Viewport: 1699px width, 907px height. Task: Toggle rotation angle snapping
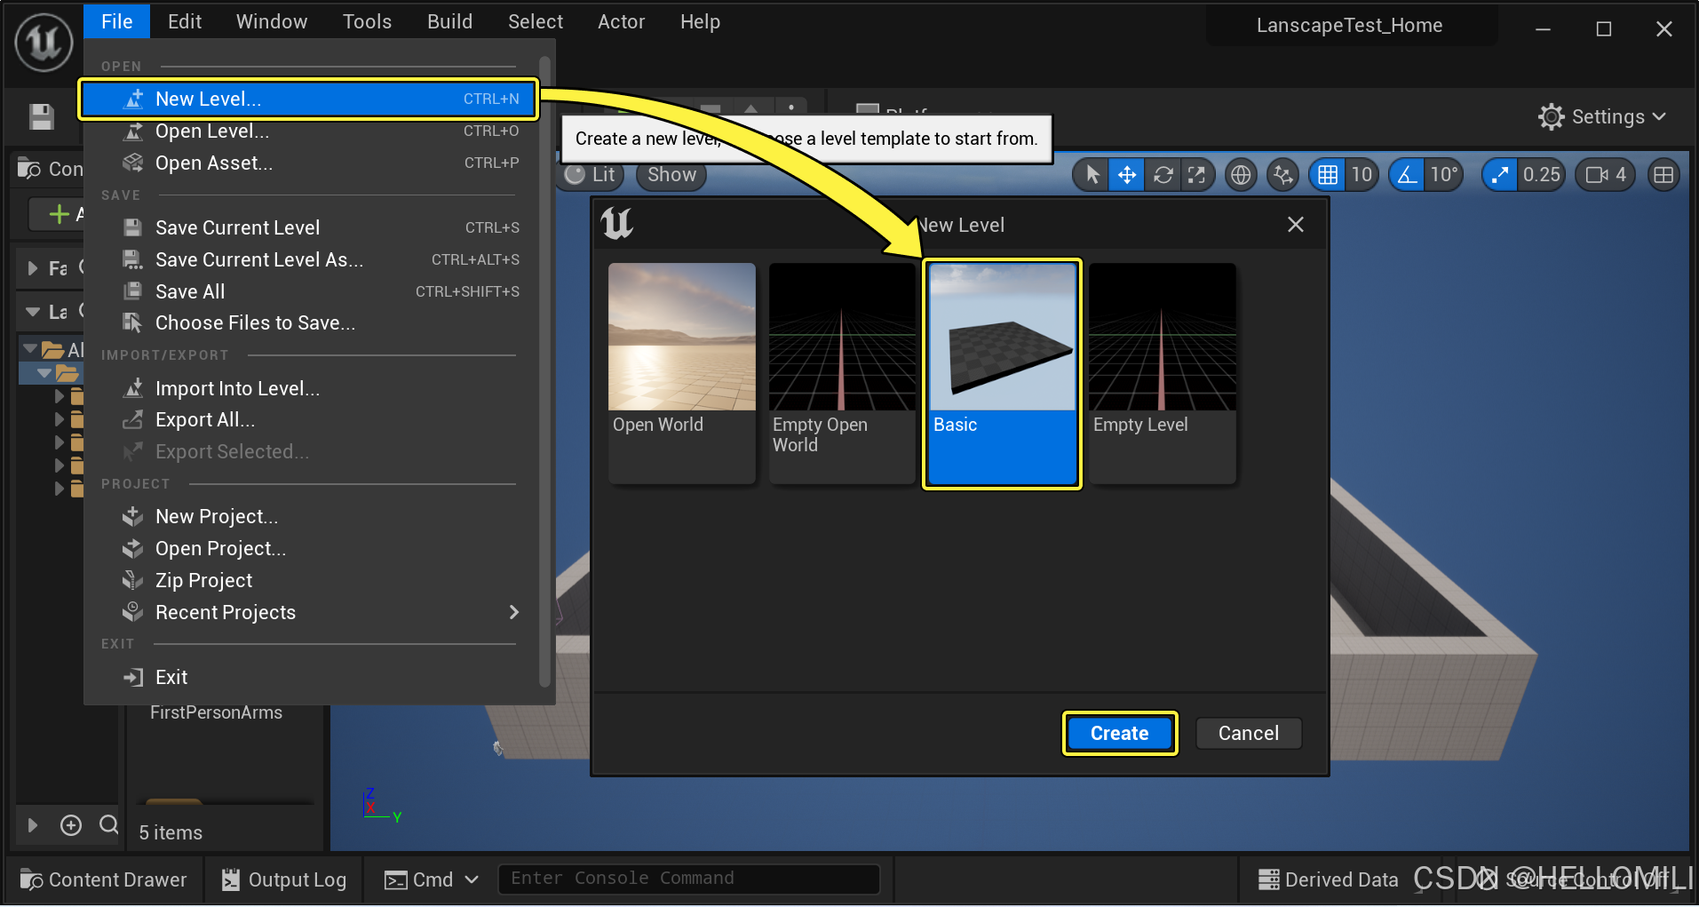tap(1408, 175)
